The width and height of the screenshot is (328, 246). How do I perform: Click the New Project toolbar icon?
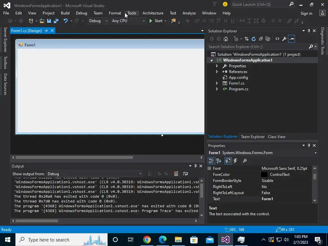(x=31, y=21)
